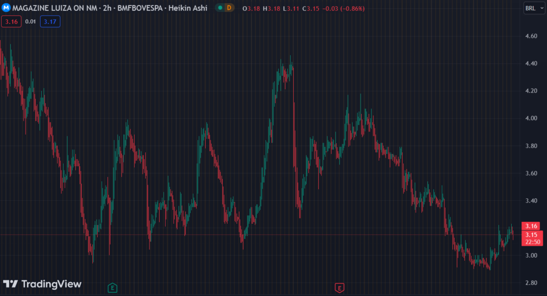Click the 4.20 price axis label

(531, 91)
